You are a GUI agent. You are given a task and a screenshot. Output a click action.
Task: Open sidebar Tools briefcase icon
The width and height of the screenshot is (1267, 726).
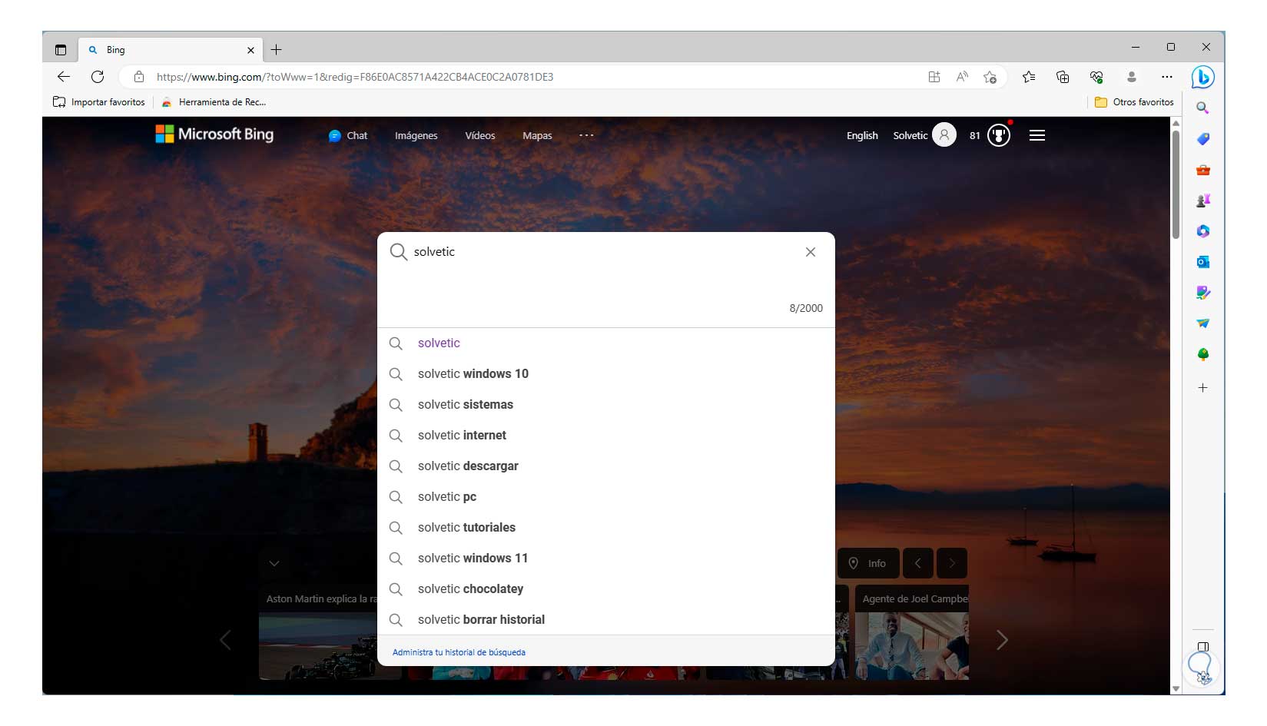1203,170
